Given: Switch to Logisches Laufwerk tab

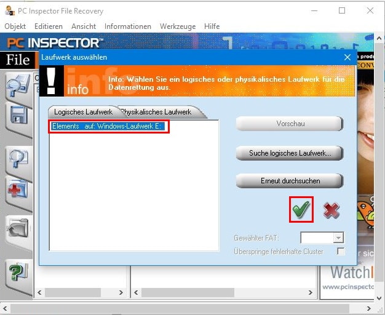Looking at the screenshot, I should click(x=83, y=112).
